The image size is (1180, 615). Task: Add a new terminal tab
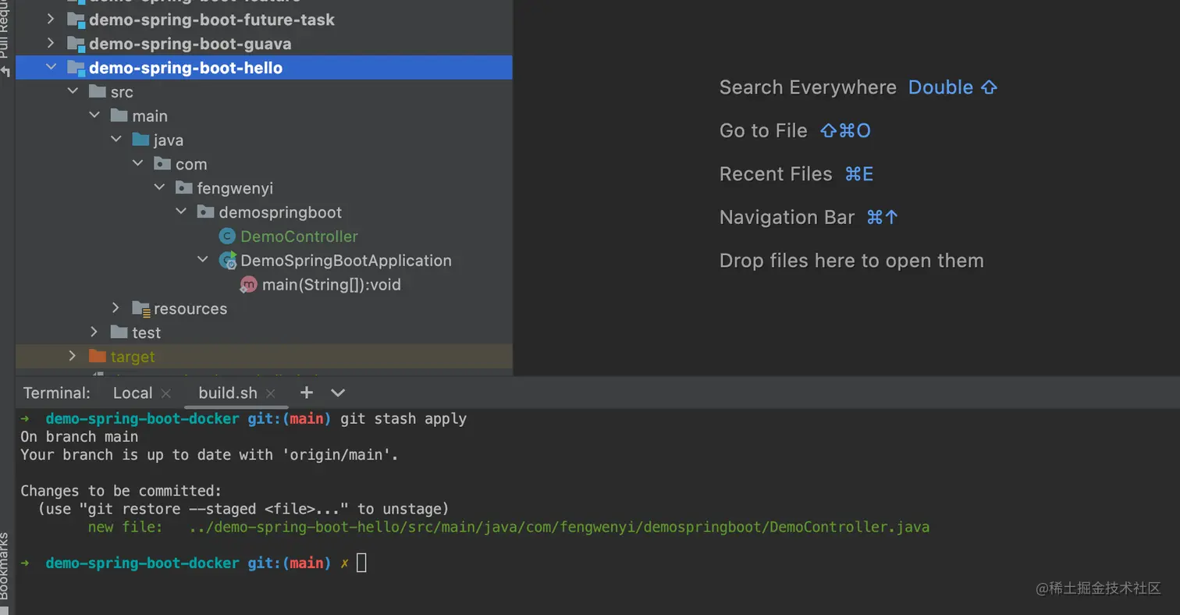pyautogui.click(x=307, y=393)
